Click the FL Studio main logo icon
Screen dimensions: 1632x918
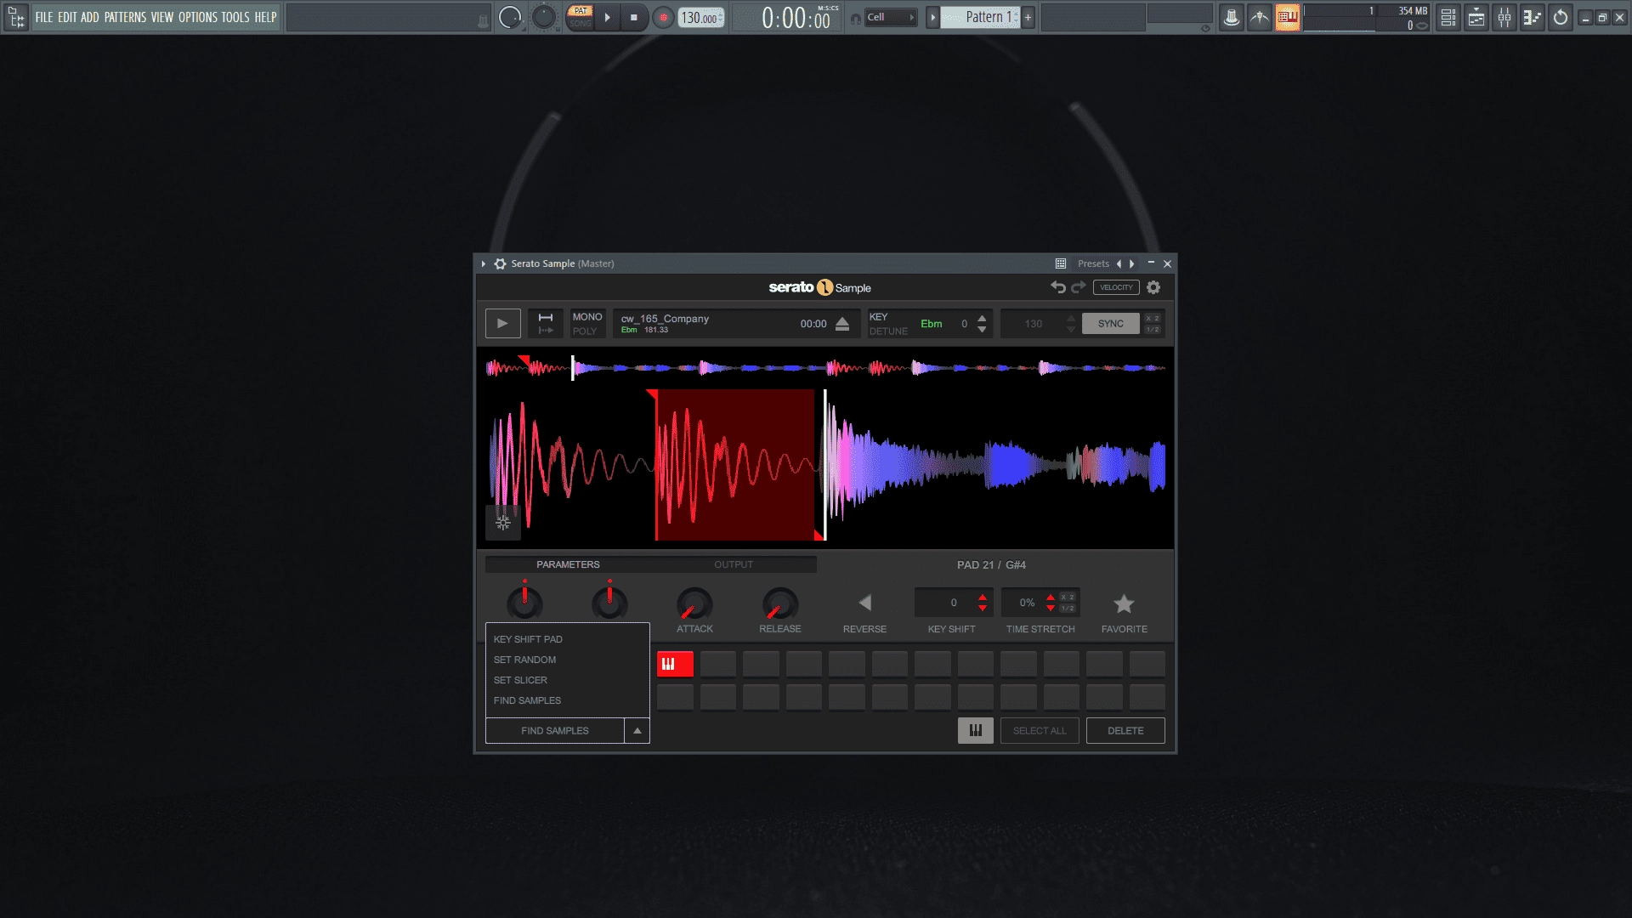point(15,17)
